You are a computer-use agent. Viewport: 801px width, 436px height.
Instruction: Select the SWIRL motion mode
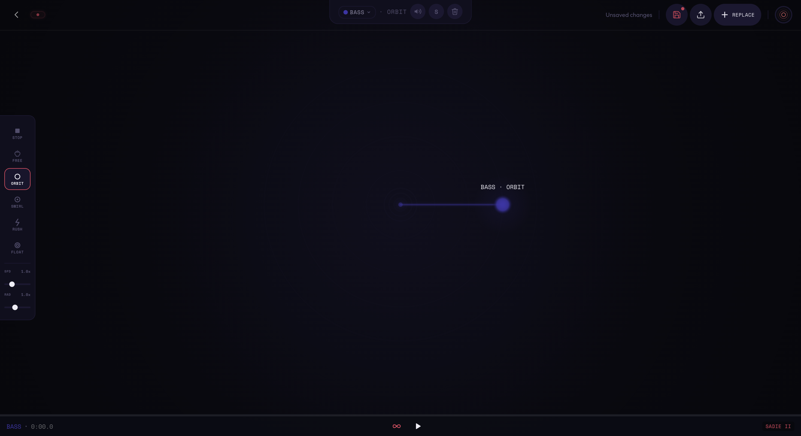tap(17, 202)
